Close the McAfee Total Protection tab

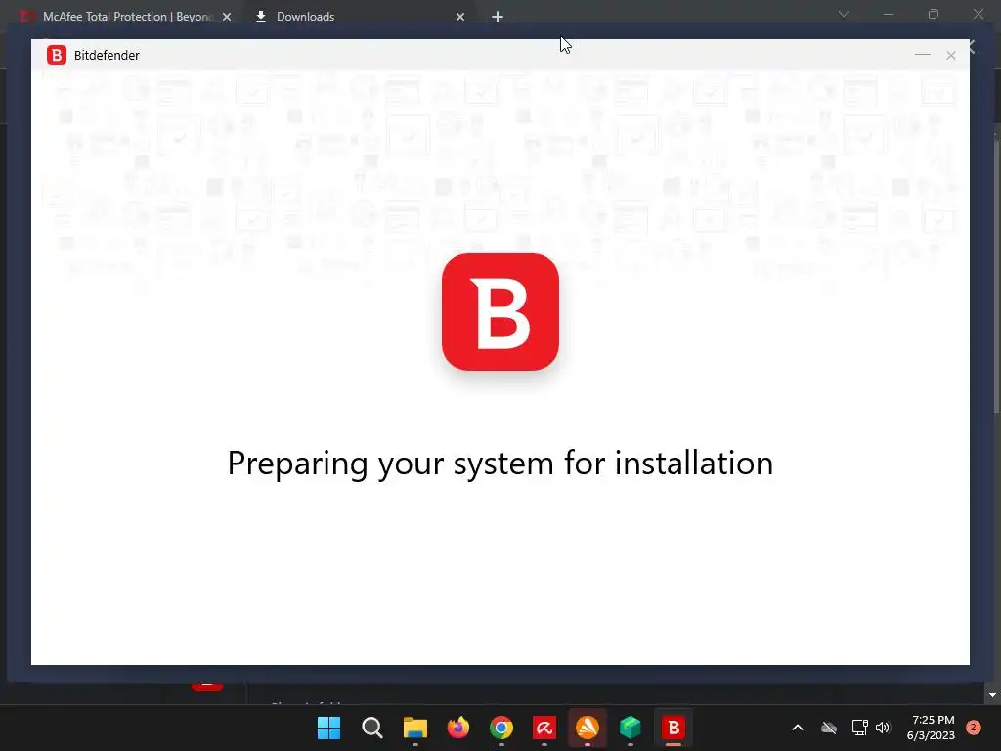point(227,17)
